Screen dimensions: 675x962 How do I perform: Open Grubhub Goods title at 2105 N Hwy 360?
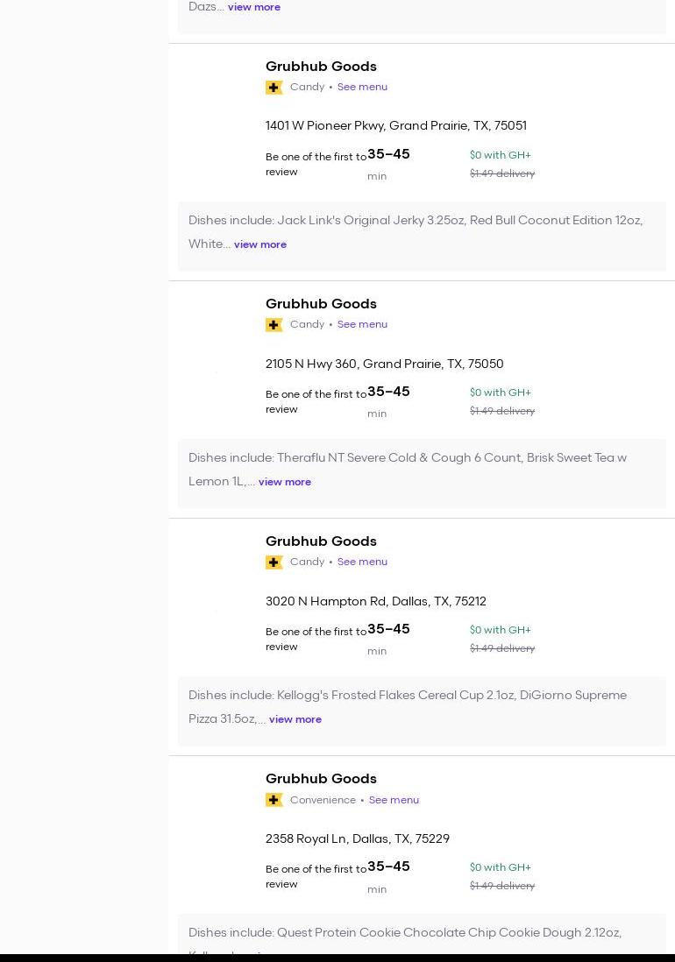coord(321,304)
